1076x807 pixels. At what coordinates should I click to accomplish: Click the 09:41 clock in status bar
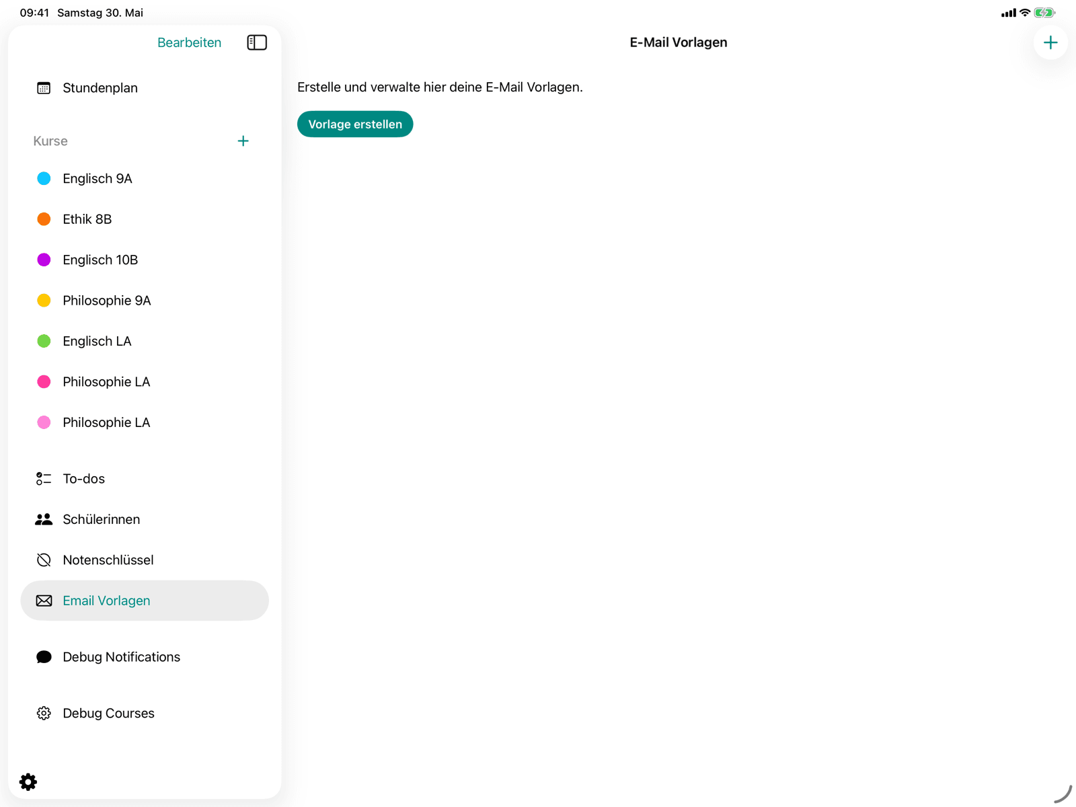34,13
